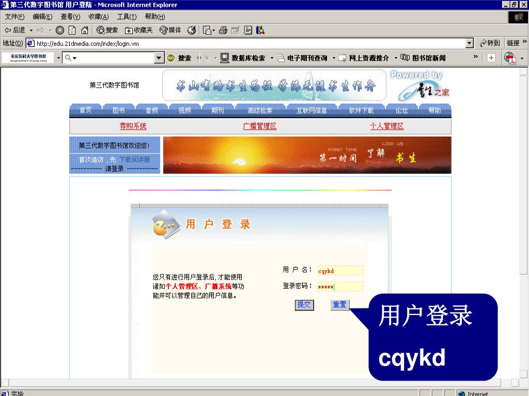Open the 收藏(A) menu

tap(99, 16)
